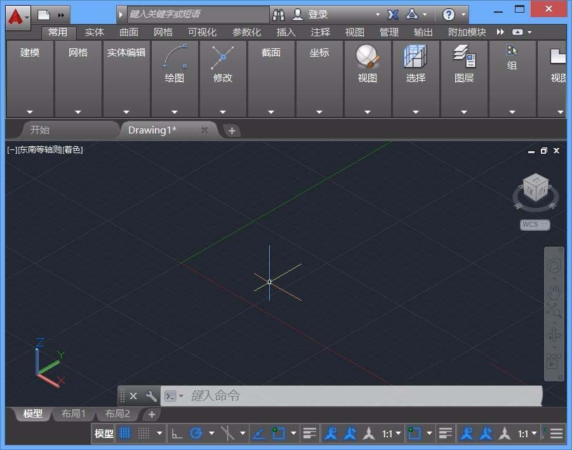The width and height of the screenshot is (572, 450).
Task: Switch to the 常用 ribbon tab
Action: [x=58, y=32]
